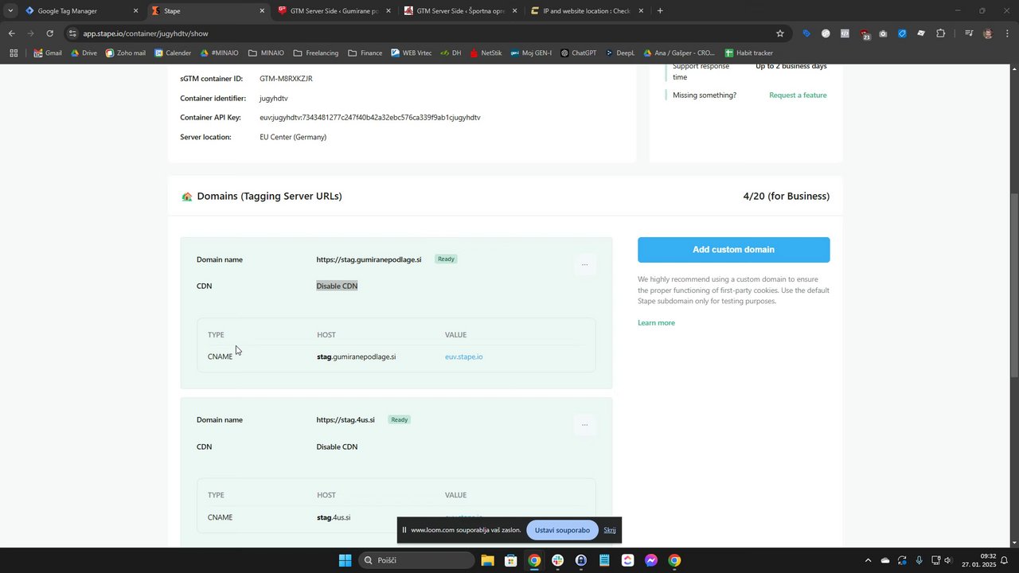The image size is (1019, 573).
Task: Switch to the Google Tag Manager tab
Action: tap(80, 11)
